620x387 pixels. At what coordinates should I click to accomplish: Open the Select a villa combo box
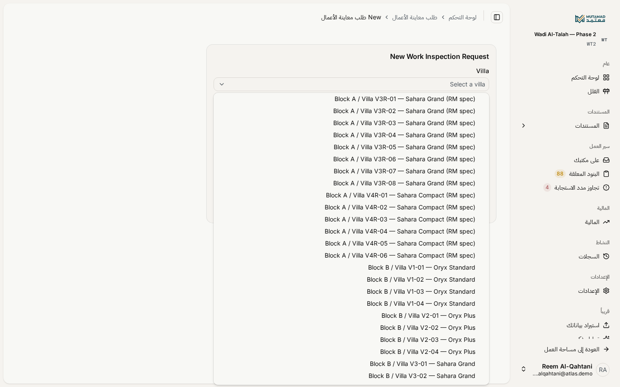(351, 84)
